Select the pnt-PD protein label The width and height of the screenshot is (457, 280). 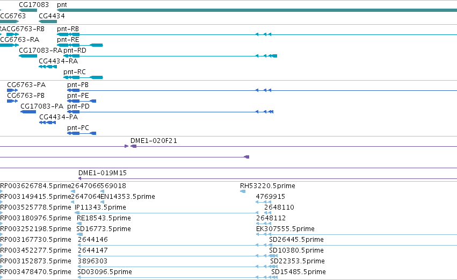click(x=78, y=106)
